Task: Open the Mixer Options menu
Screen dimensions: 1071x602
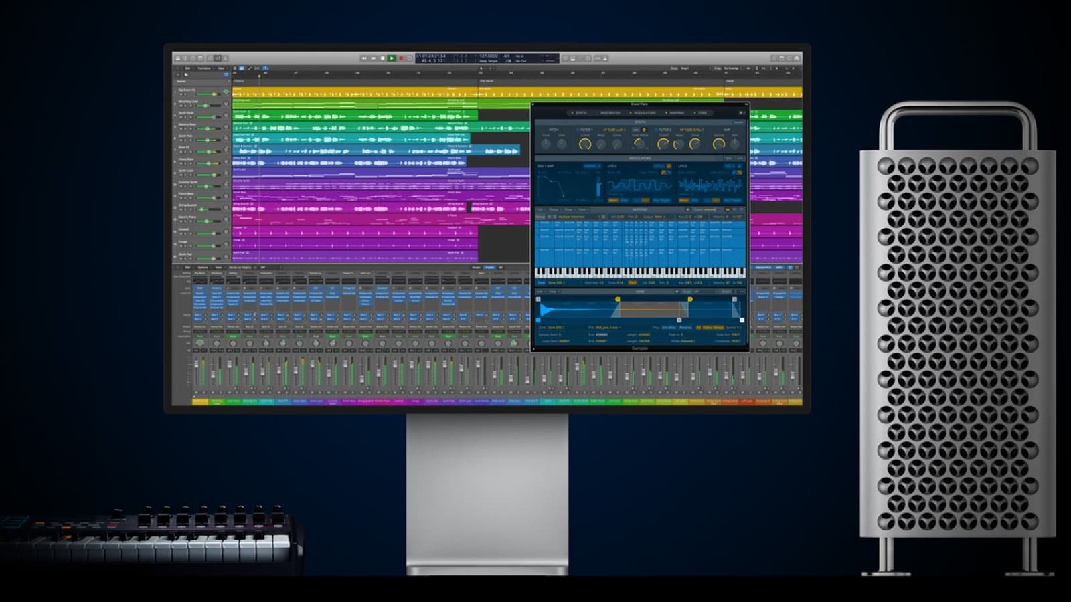Action: coord(203,268)
